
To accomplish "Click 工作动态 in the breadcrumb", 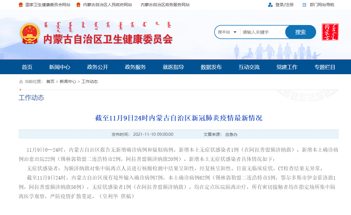I will tap(90, 82).
